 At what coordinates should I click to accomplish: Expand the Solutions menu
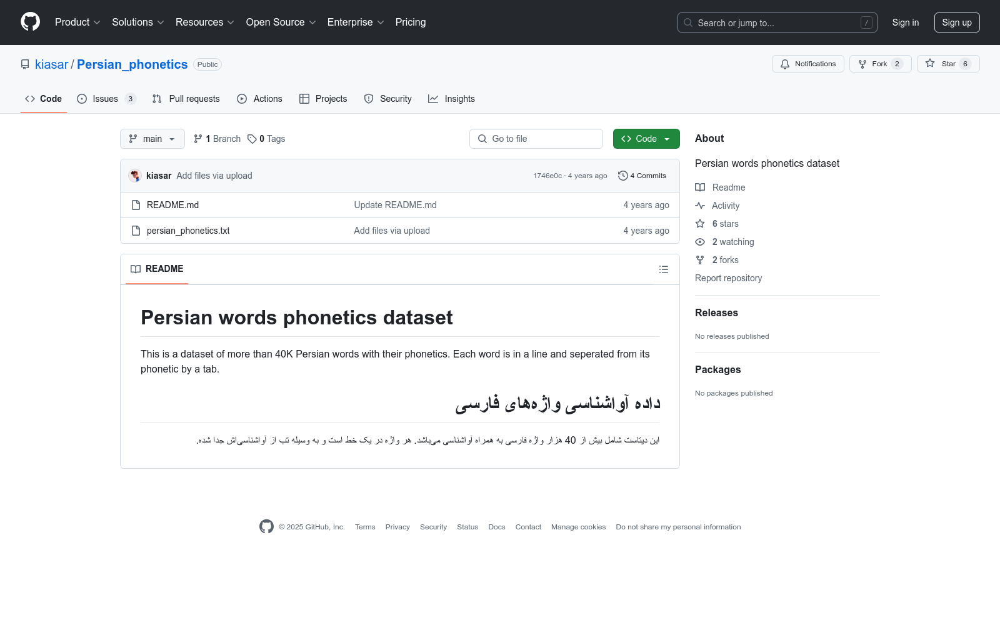tap(138, 22)
